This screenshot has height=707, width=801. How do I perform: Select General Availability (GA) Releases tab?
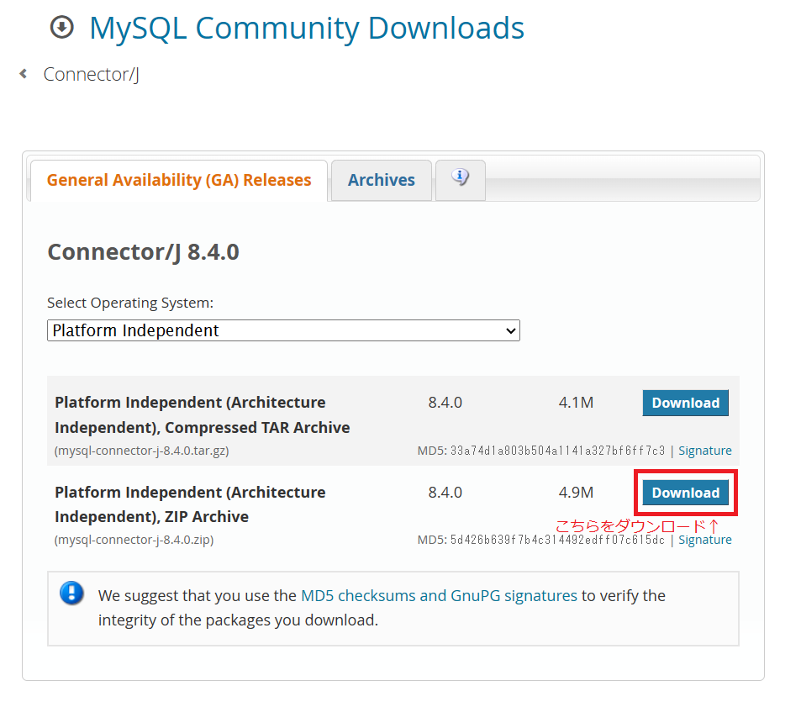179,181
